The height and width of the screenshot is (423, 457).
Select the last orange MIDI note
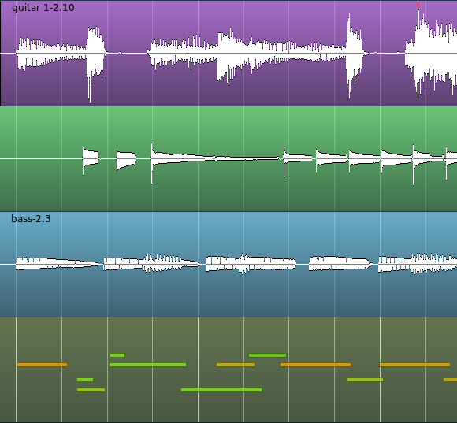click(414, 365)
